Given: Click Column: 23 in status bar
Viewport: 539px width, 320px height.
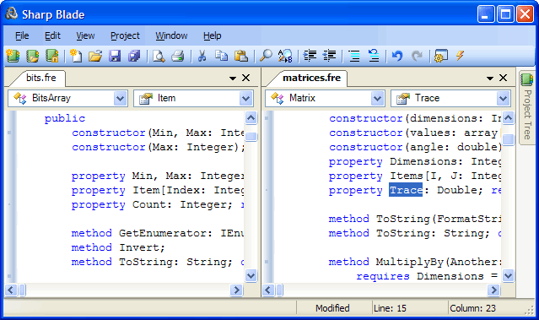Looking at the screenshot, I should (x=472, y=308).
